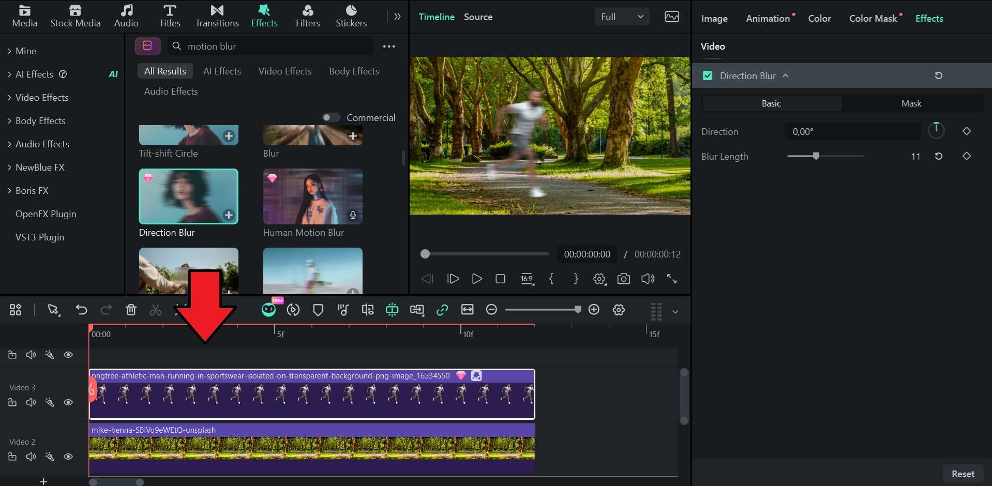Zoom out timeline with minus icon
Viewport: 992px width, 486px height.
(x=491, y=310)
